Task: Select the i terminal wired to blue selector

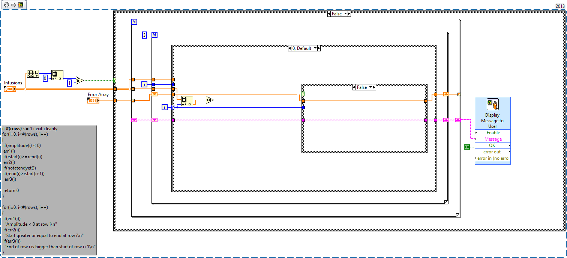Action: 164,107
